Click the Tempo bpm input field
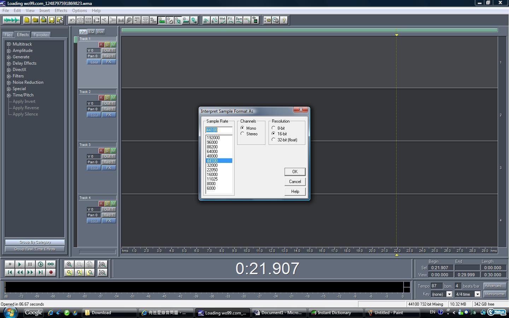 [x=437, y=286]
